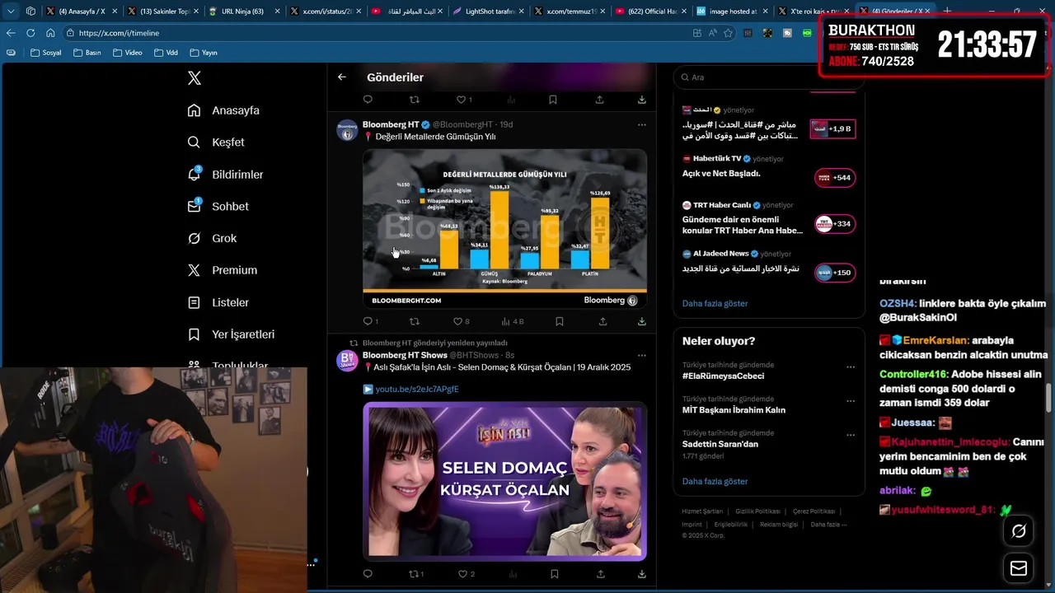Open MİT Başkanı İbrahim Kalın trend
Screen dimensions: 1055x593
[734, 410]
